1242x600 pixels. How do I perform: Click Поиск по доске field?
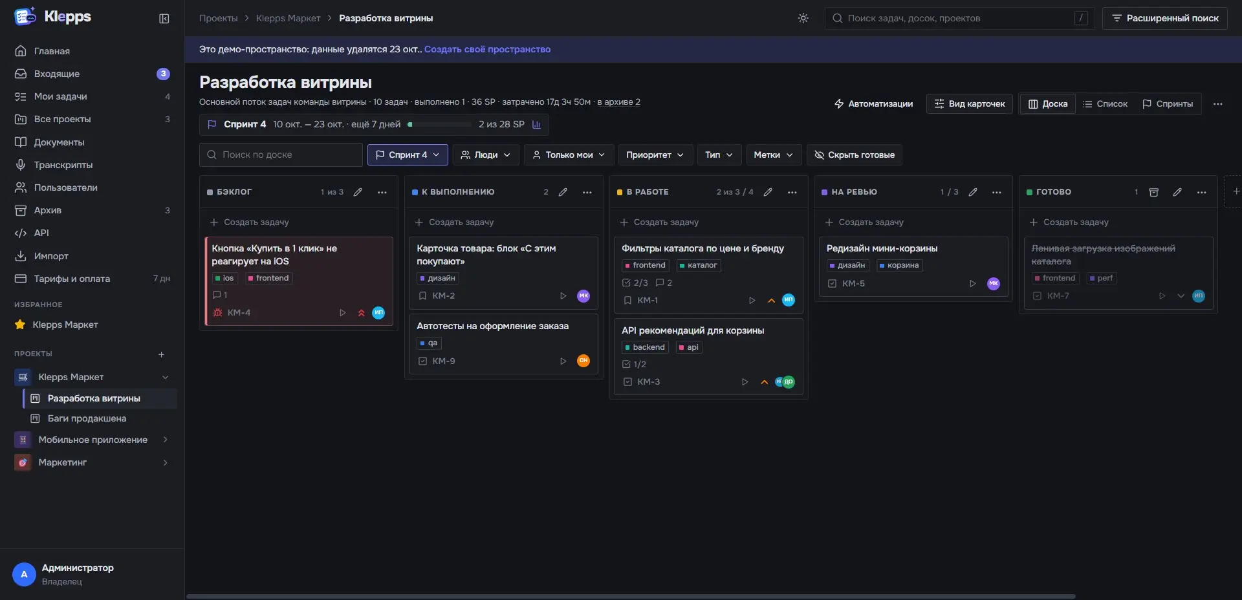pyautogui.click(x=281, y=155)
